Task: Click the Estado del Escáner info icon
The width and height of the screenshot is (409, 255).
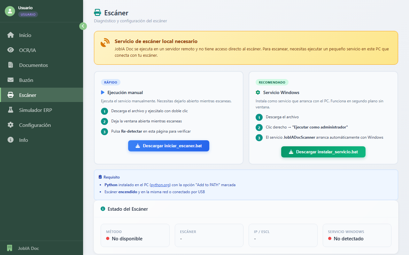Action: [103, 209]
